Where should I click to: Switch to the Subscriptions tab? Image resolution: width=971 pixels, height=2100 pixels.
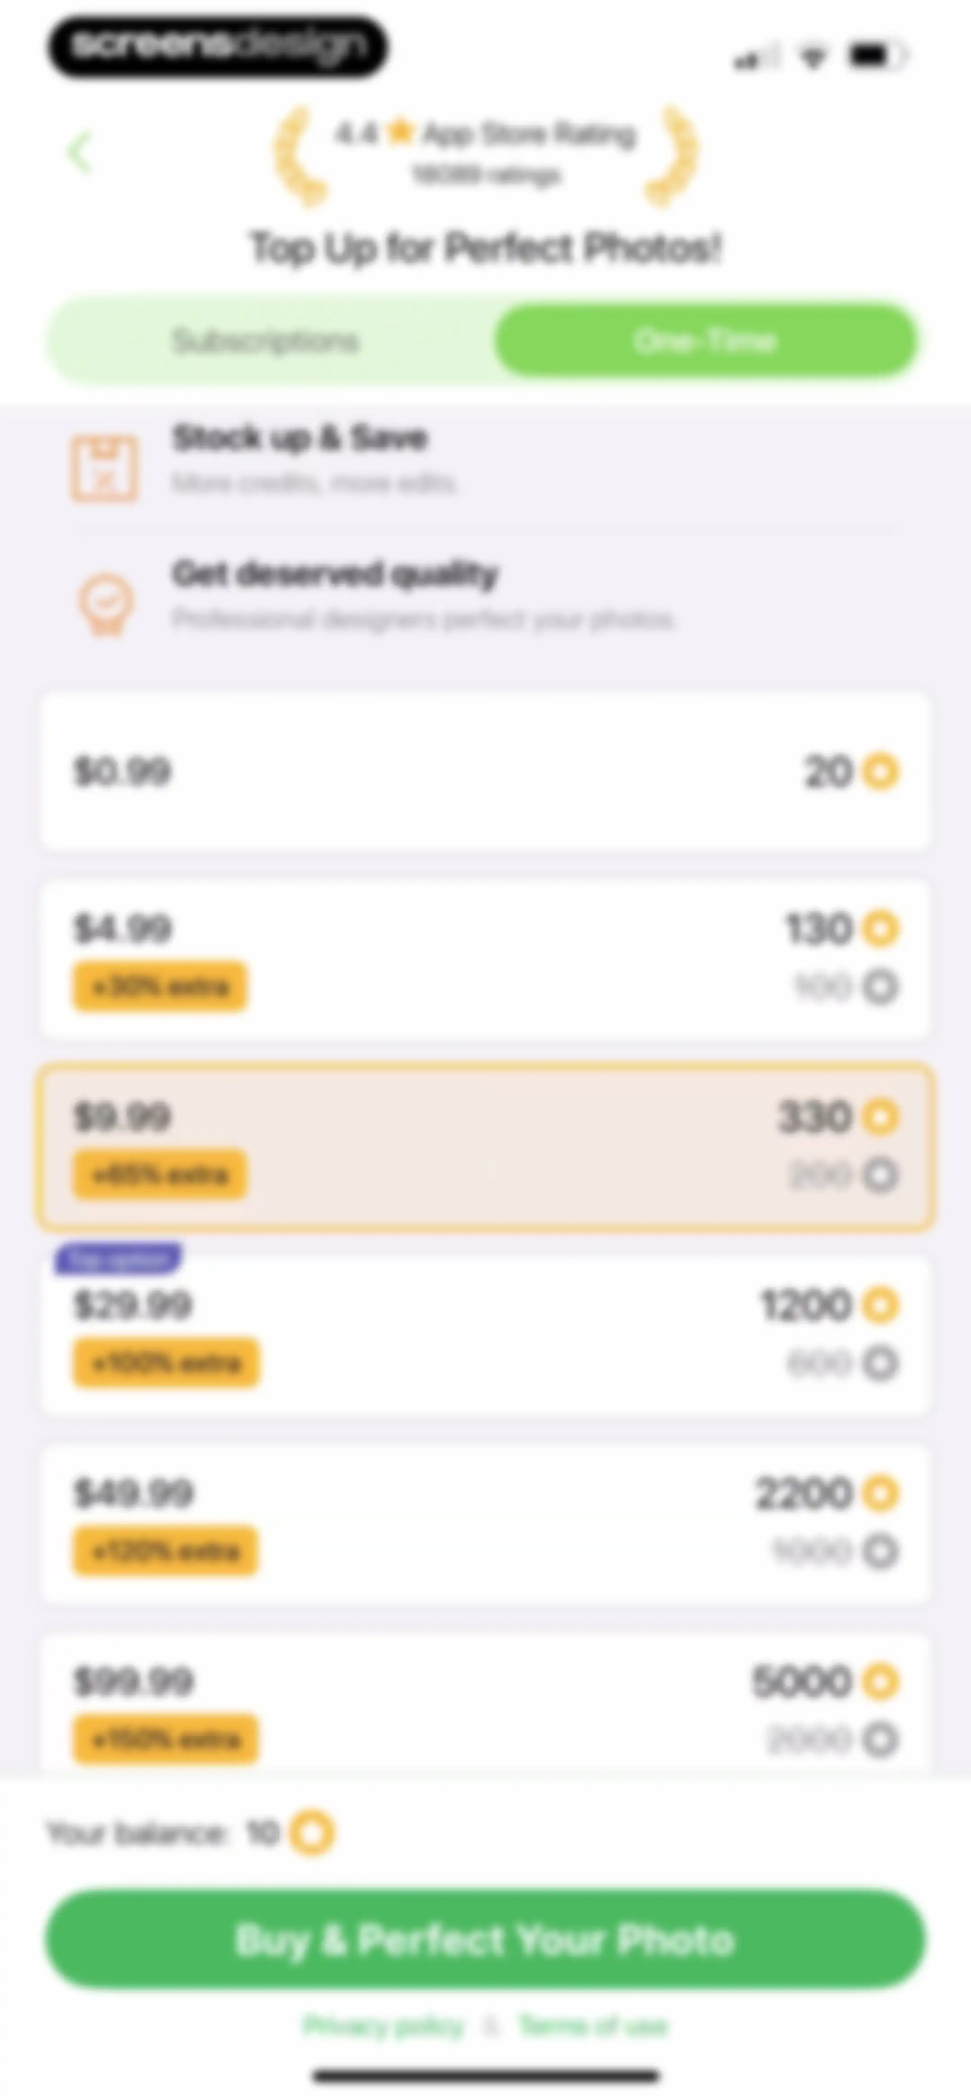(x=266, y=340)
